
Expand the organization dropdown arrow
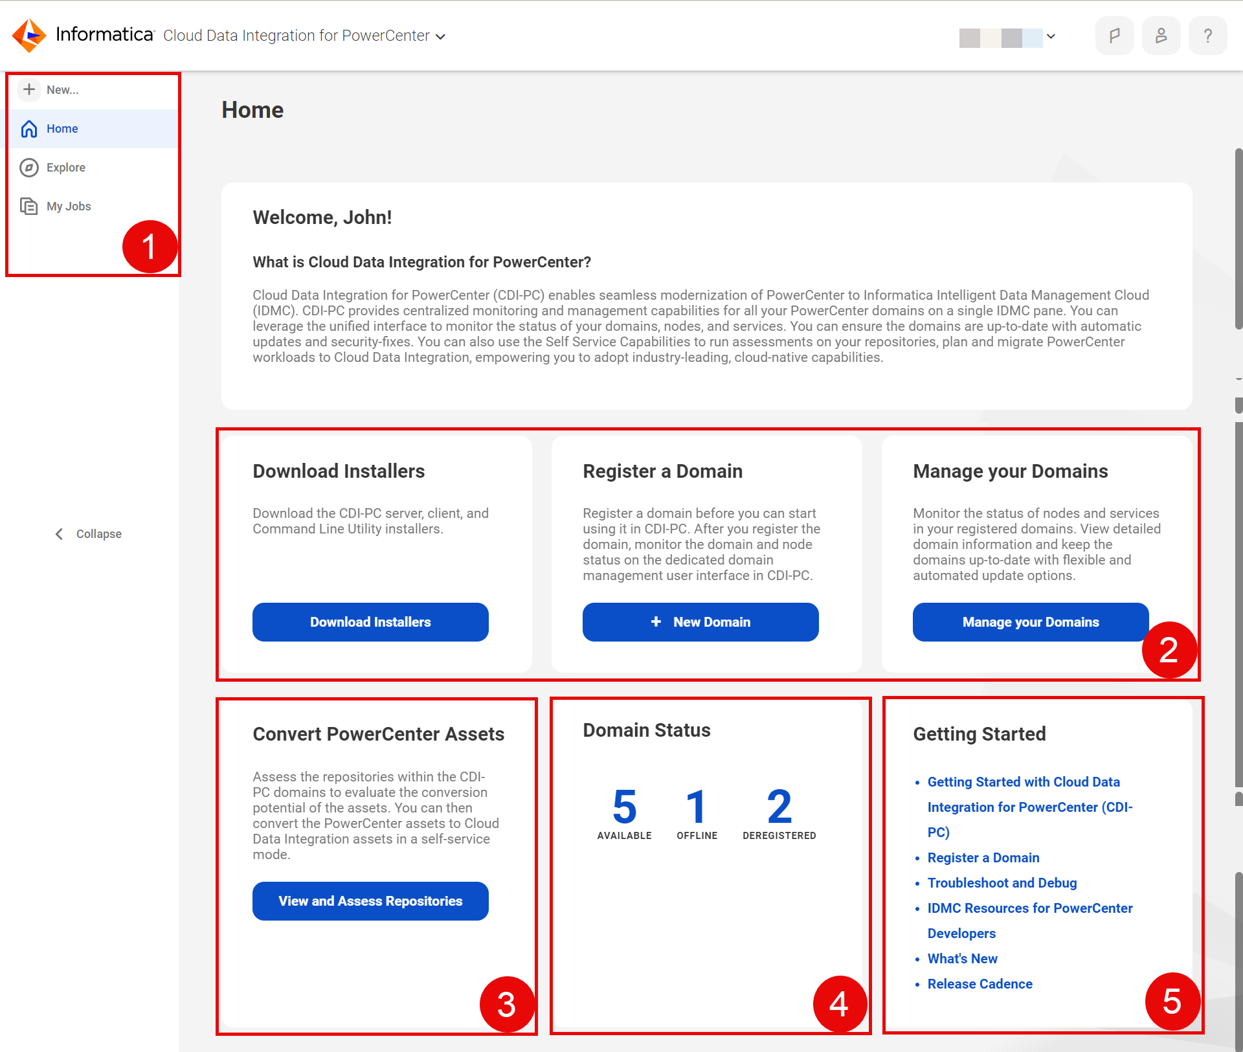(x=1051, y=36)
